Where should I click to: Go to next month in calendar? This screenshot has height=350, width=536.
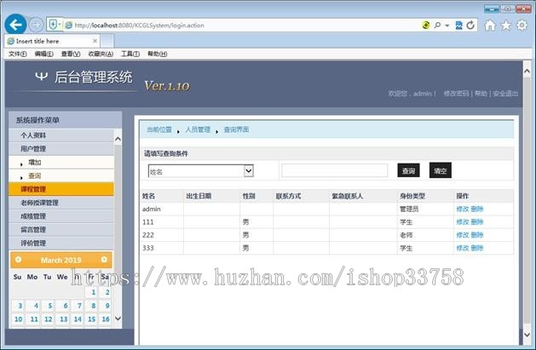104,260
